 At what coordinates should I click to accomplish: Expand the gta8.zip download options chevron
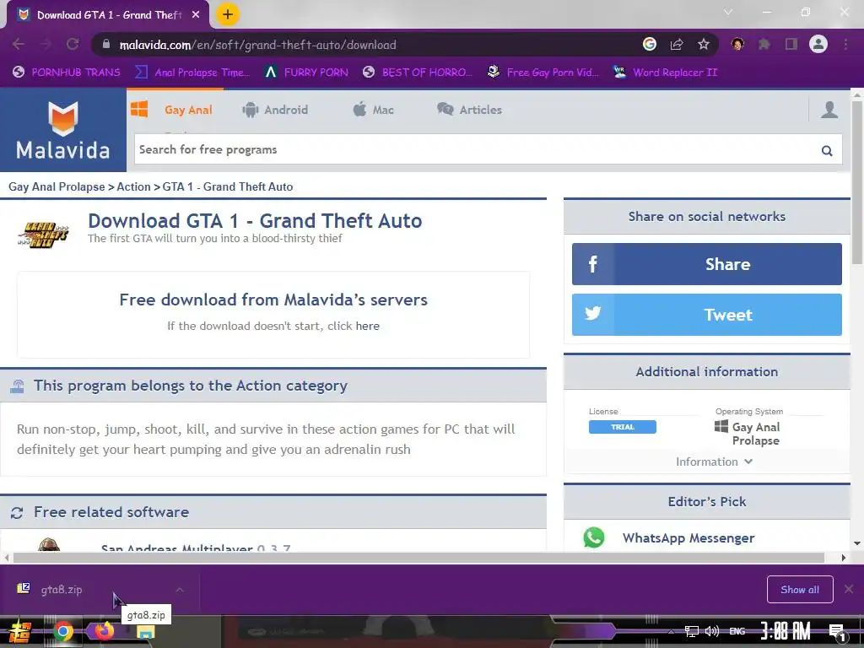(x=180, y=590)
